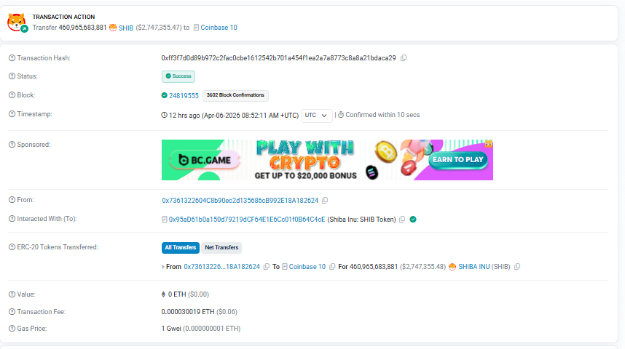Click the green verified checkmark beside SHIB Token
Screen dimensions: 625x349
tap(413, 220)
